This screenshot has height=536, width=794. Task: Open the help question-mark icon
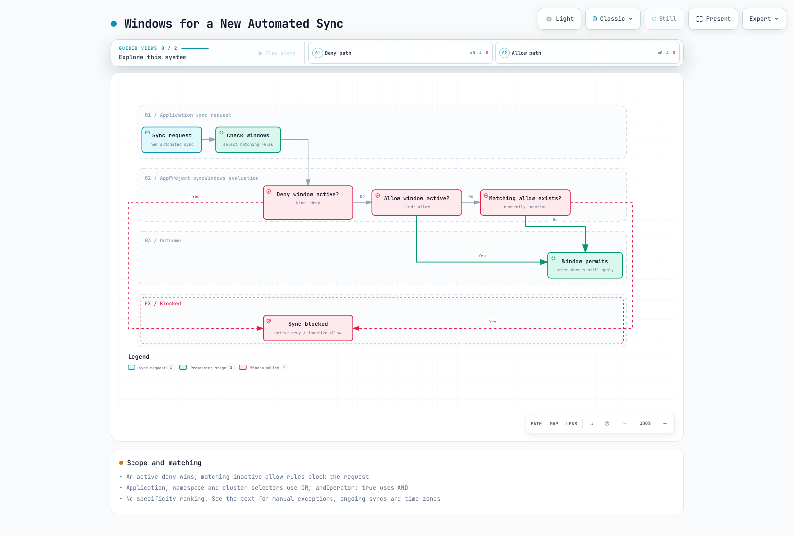coord(607,424)
